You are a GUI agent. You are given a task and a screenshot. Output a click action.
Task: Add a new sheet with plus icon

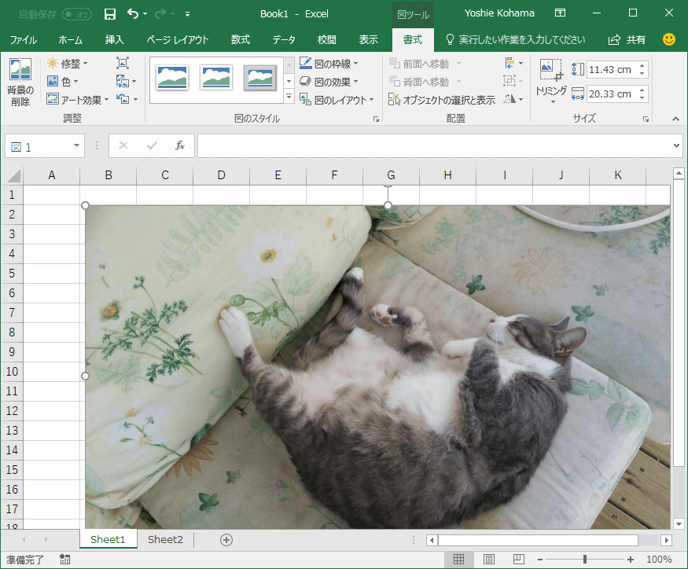(x=226, y=540)
